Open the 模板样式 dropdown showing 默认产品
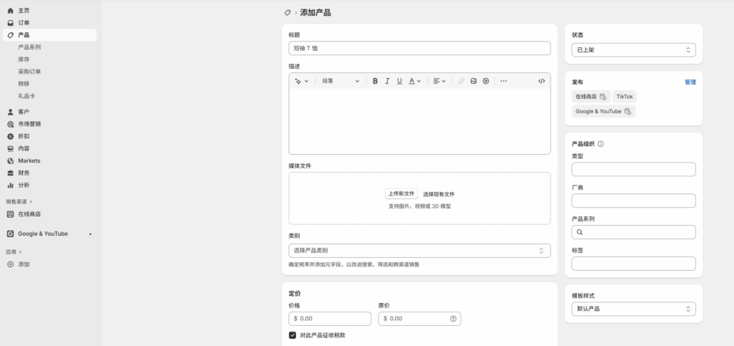 coord(633,309)
